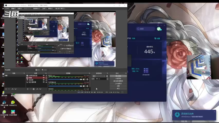The height and width of the screenshot is (123, 219).
Task: Open source properties via the 属性 gear button
Action: point(38,70)
